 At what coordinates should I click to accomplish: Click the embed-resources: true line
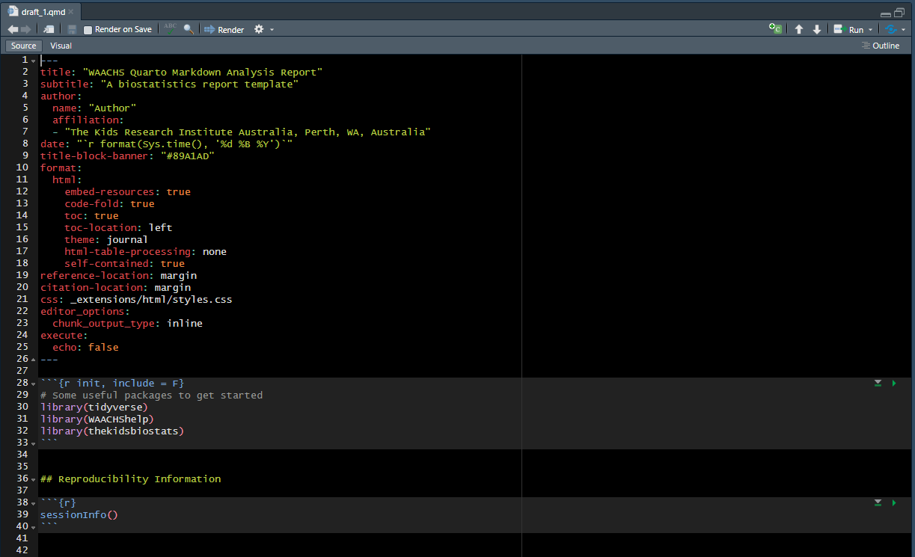pyautogui.click(x=127, y=191)
